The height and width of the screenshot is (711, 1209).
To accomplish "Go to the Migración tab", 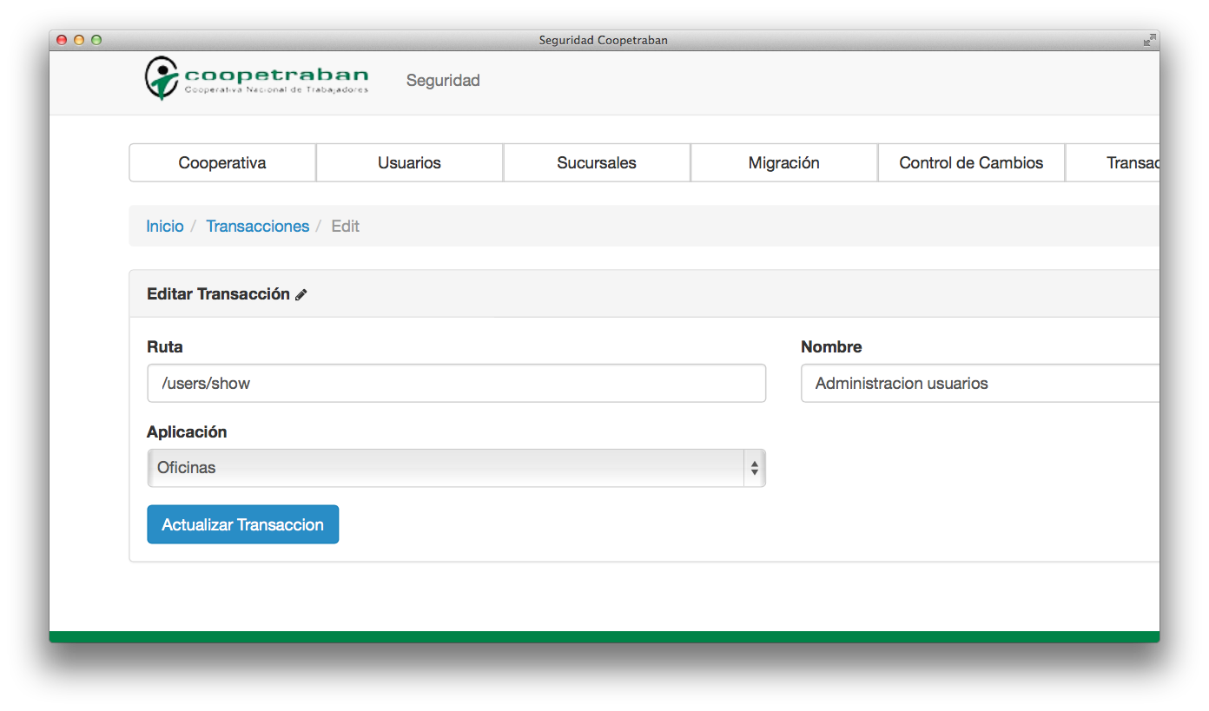I will click(784, 163).
